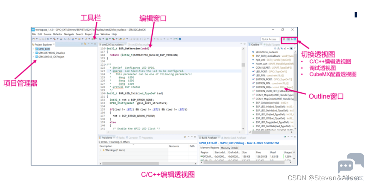Click the Quick Access search field

(x=270, y=39)
